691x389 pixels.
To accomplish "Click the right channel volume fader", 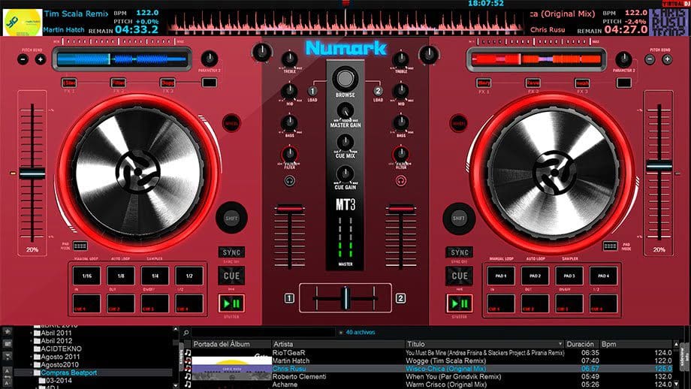I will [400, 209].
